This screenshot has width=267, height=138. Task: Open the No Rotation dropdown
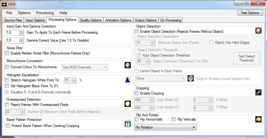tap(165, 127)
